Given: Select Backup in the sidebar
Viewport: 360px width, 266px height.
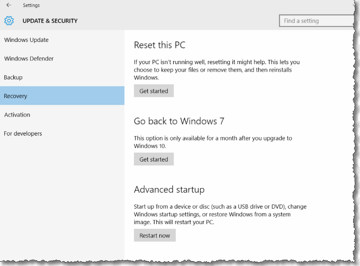Looking at the screenshot, I should coord(13,77).
